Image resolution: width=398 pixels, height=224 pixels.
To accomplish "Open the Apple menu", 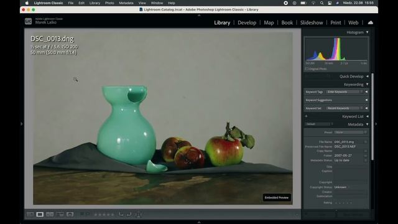I will pyautogui.click(x=27, y=3).
